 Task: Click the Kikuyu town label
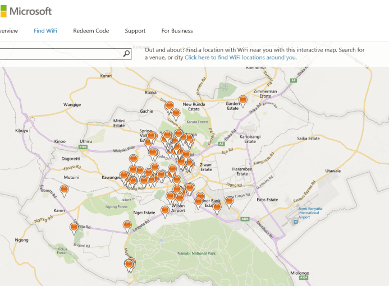22,131
